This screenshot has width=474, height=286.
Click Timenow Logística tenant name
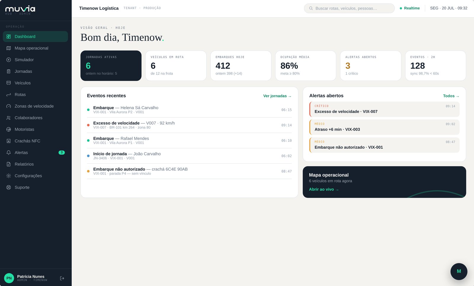tap(99, 8)
